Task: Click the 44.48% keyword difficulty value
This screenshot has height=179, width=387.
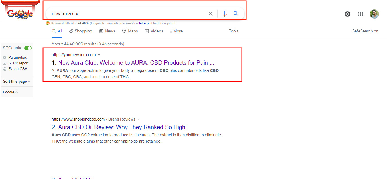Action: 83,23
